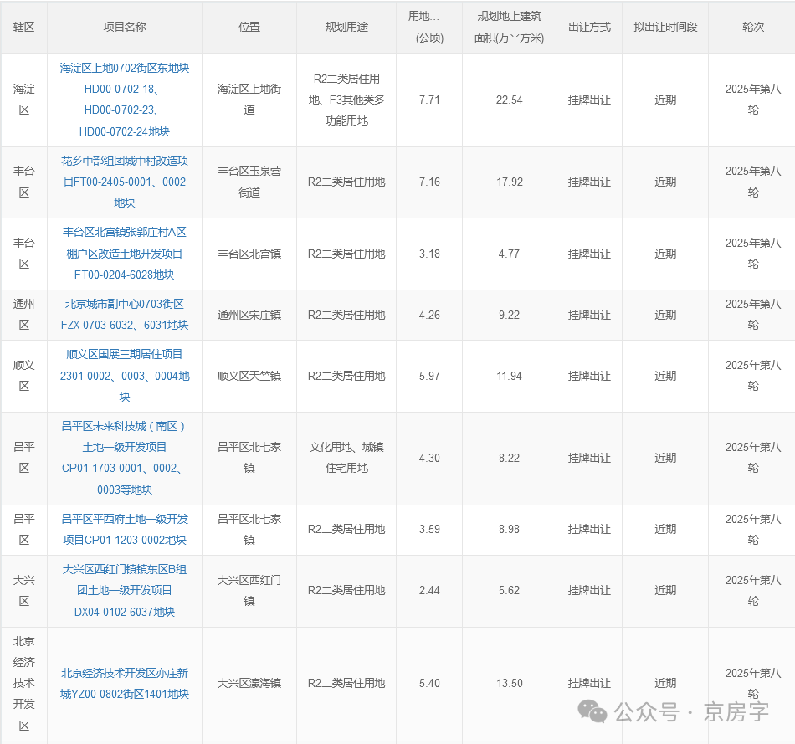Click the 拟出让时间段 column header
This screenshot has width=795, height=744.
[x=665, y=27]
